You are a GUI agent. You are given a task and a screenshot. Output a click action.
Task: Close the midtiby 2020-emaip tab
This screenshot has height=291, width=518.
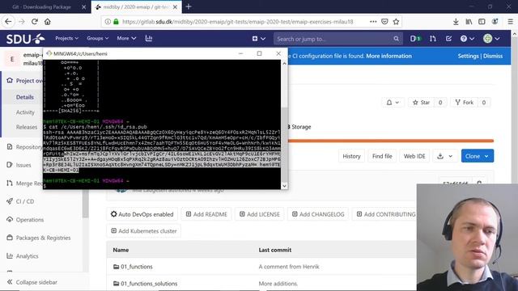[175, 7]
